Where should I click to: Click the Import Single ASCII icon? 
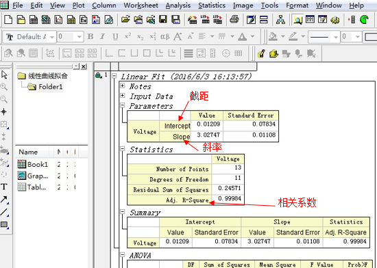coord(205,20)
